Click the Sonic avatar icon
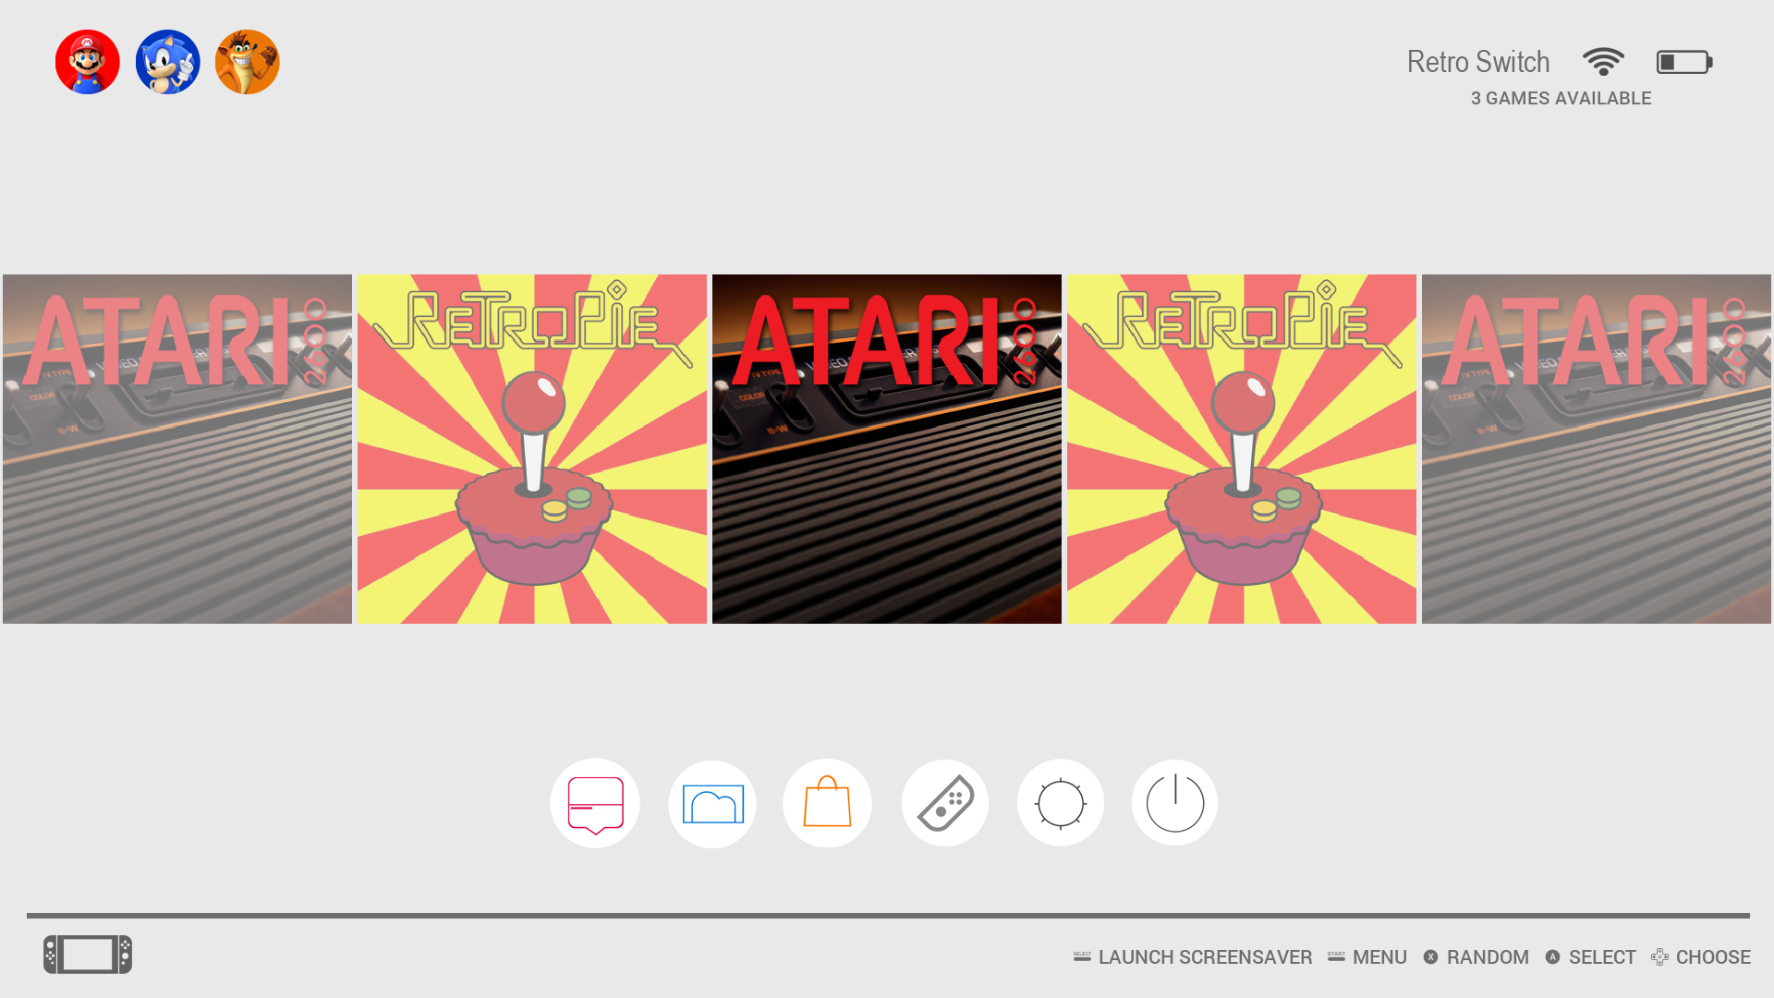Screen dimensions: 1774x998 167,62
